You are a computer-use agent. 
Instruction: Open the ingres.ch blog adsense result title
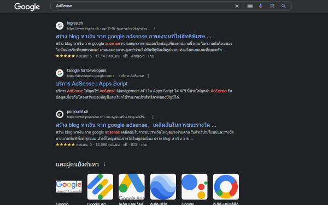click(133, 37)
